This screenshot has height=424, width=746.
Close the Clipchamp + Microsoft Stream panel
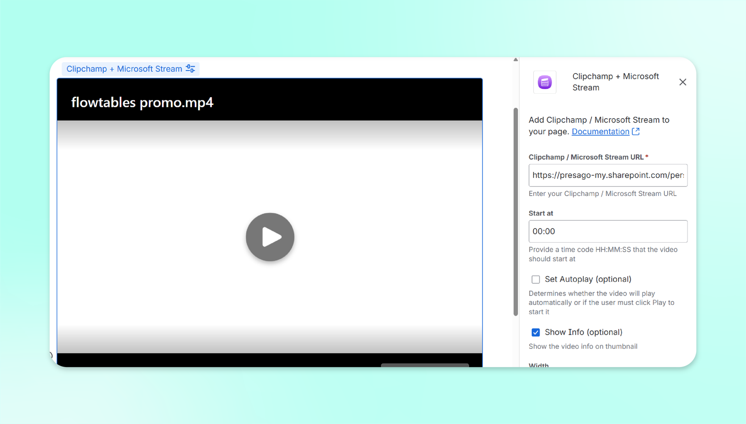point(683,82)
